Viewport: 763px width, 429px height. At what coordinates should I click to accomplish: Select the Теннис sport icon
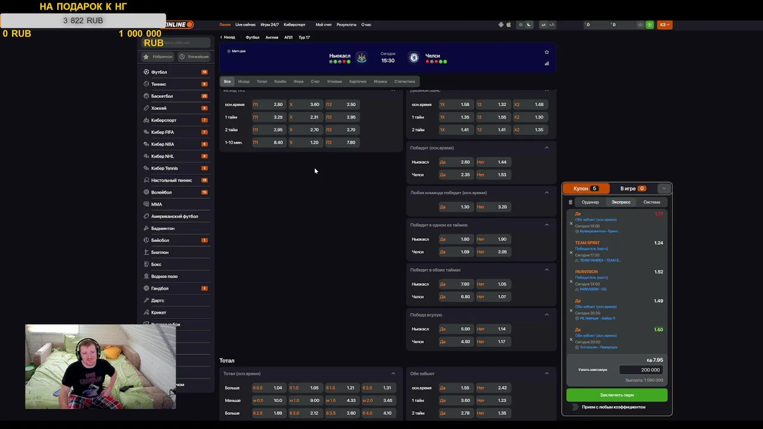click(146, 84)
